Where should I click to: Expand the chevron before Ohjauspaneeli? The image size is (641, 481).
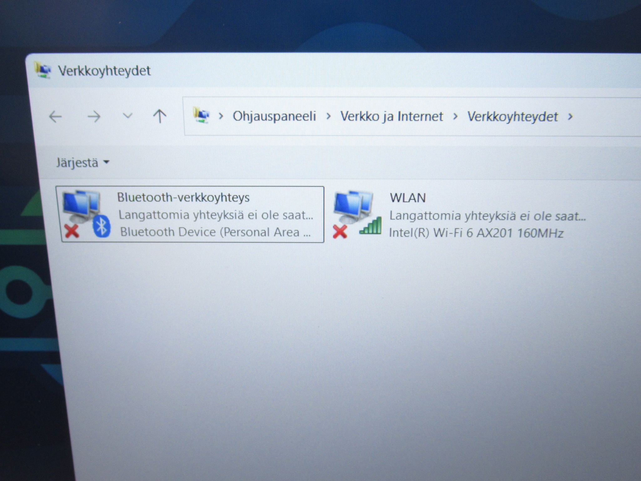221,116
